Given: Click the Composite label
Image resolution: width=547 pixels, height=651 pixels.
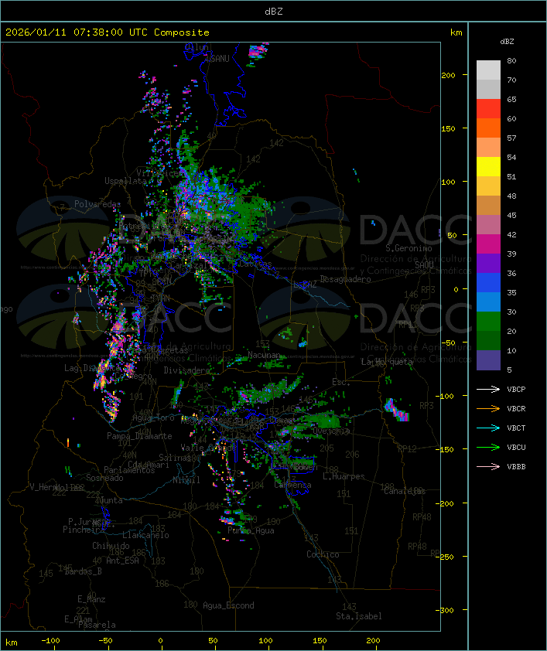Looking at the screenshot, I should tap(182, 32).
